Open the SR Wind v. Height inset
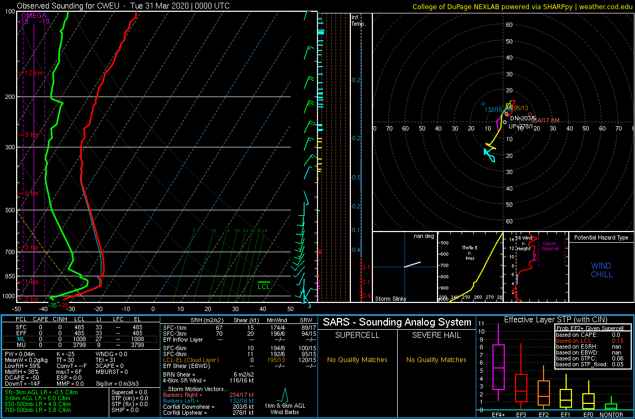 (536, 267)
